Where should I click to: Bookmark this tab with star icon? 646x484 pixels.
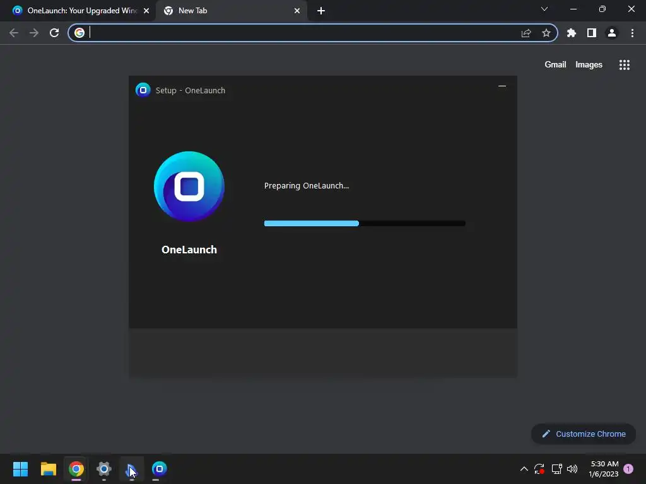(546, 33)
